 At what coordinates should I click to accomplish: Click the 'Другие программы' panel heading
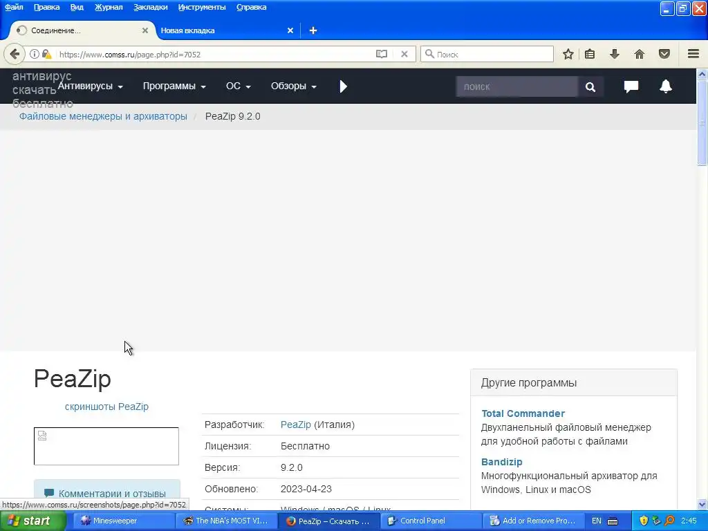click(529, 382)
